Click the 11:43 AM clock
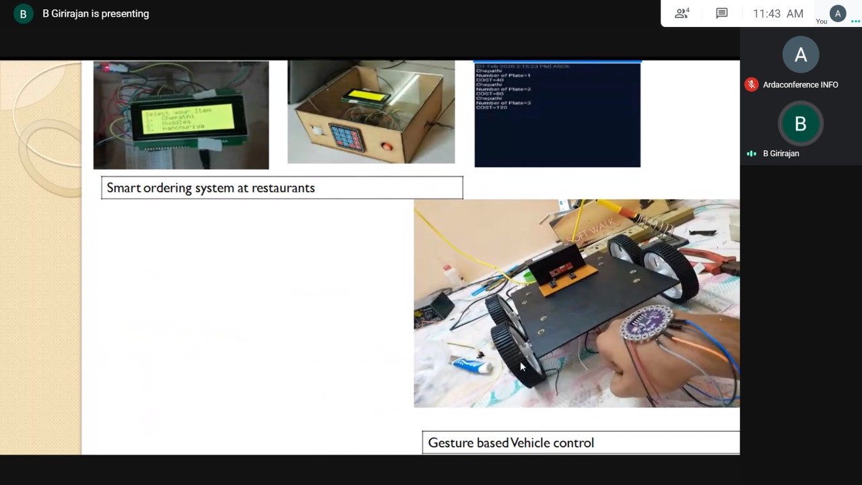The image size is (862, 485). (x=778, y=13)
